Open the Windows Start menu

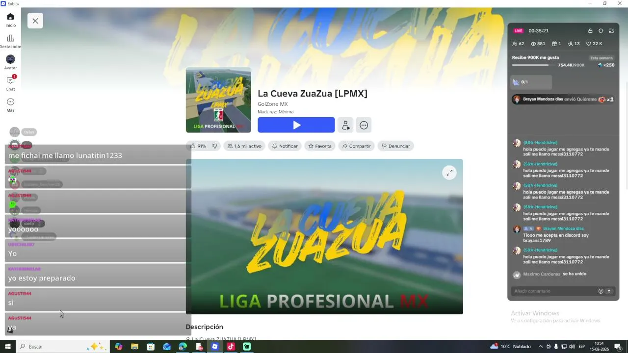tap(8, 347)
